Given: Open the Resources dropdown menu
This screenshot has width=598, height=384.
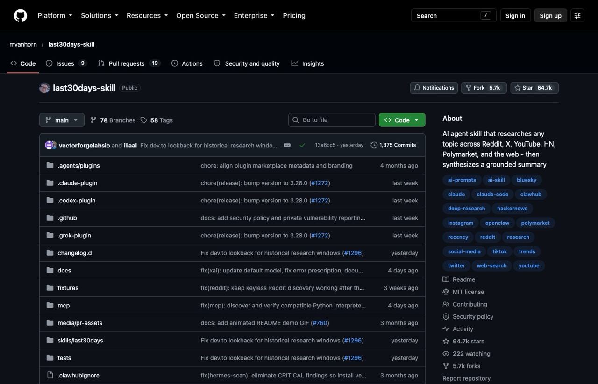Looking at the screenshot, I should 147,15.
